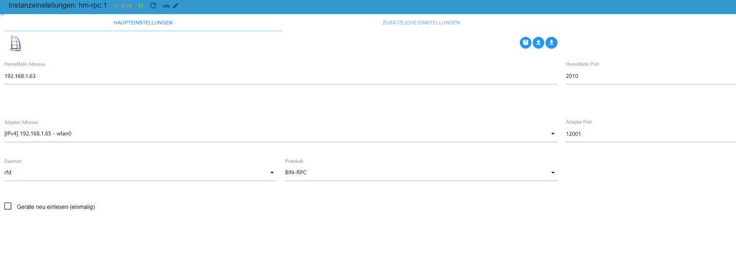
Task: Click the Instanzeinstellungen: hm-rpc.1 title
Action: [58, 5]
